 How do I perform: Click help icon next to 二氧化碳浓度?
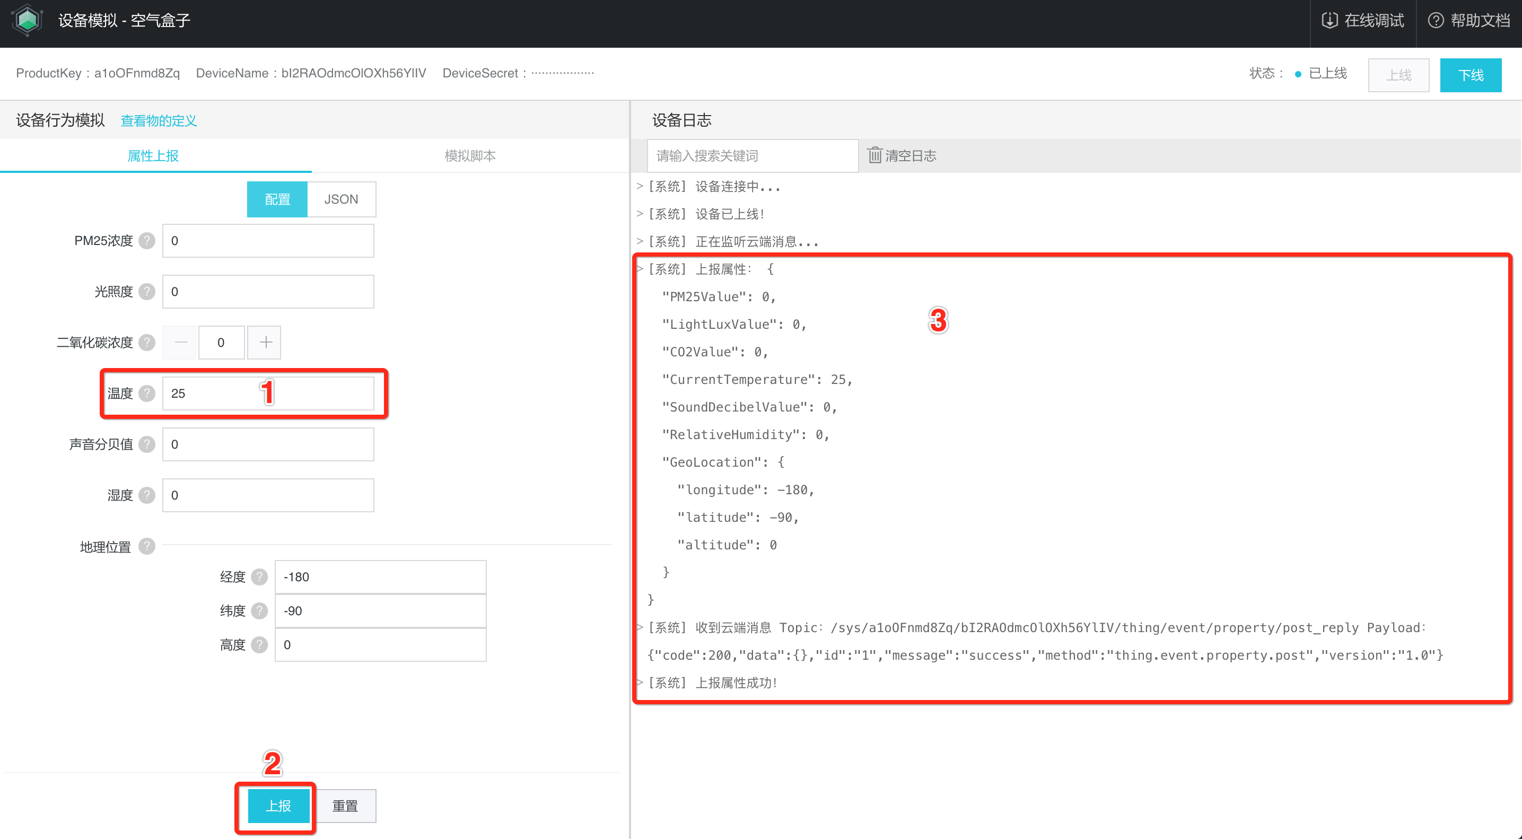(146, 342)
